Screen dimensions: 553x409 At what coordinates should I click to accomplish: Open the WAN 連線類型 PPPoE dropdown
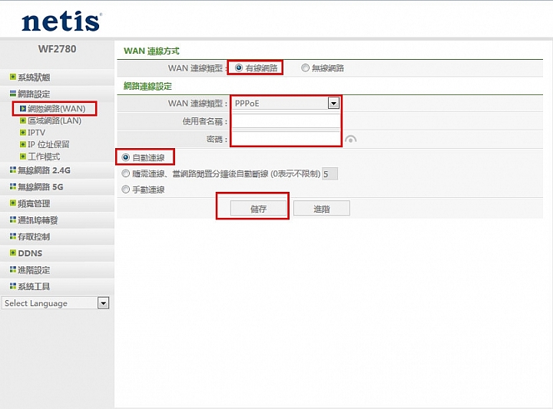pyautogui.click(x=286, y=104)
